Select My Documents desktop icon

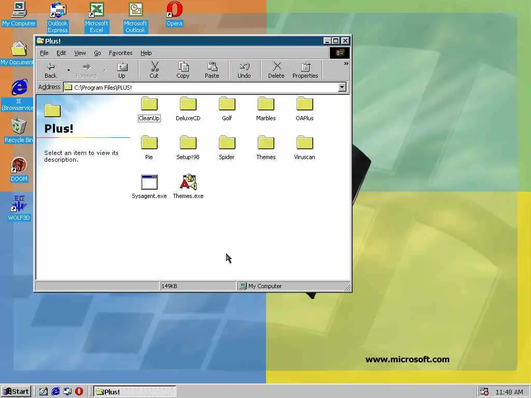(17, 53)
